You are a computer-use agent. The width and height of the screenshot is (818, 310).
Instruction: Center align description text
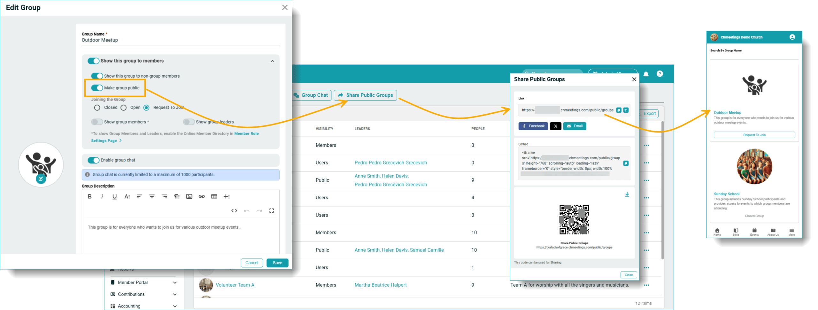point(152,196)
